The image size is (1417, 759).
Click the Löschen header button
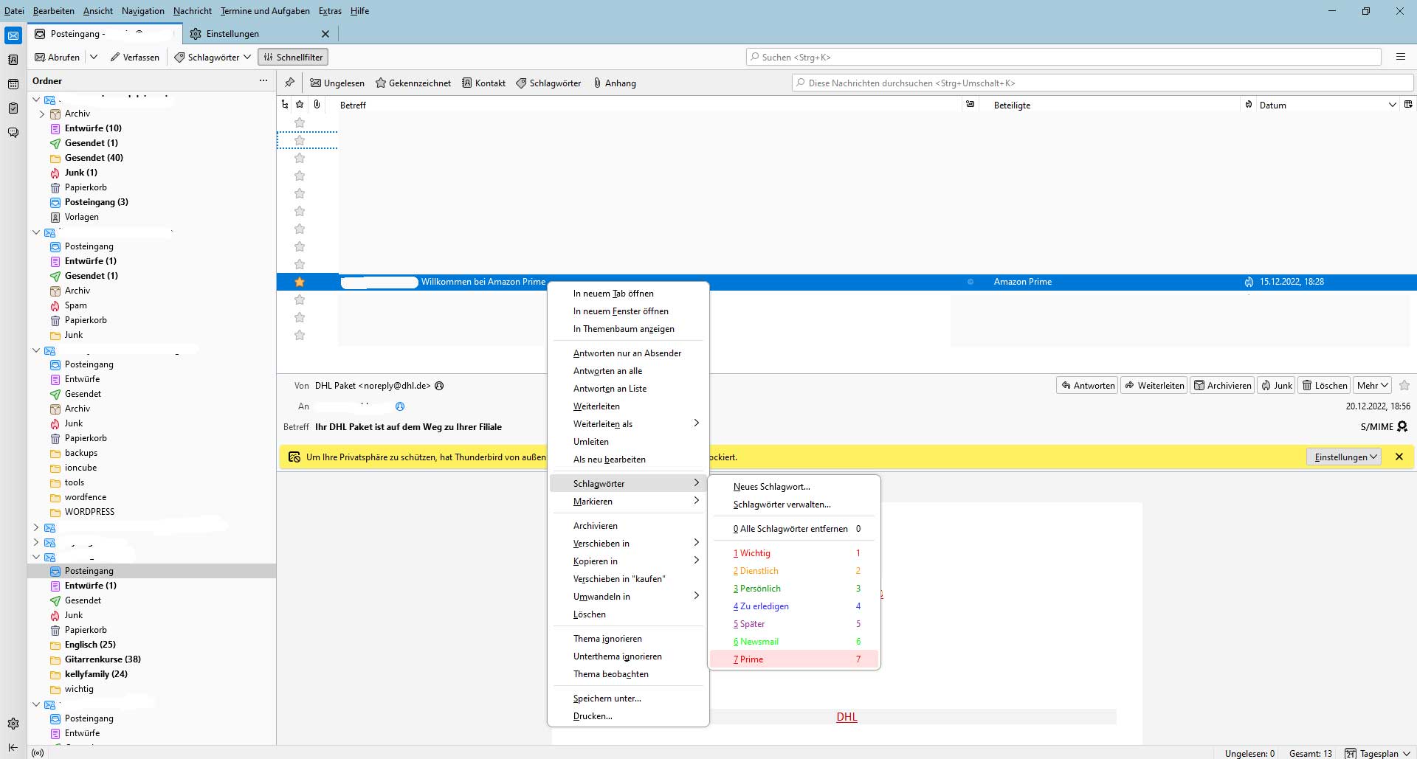[1325, 385]
